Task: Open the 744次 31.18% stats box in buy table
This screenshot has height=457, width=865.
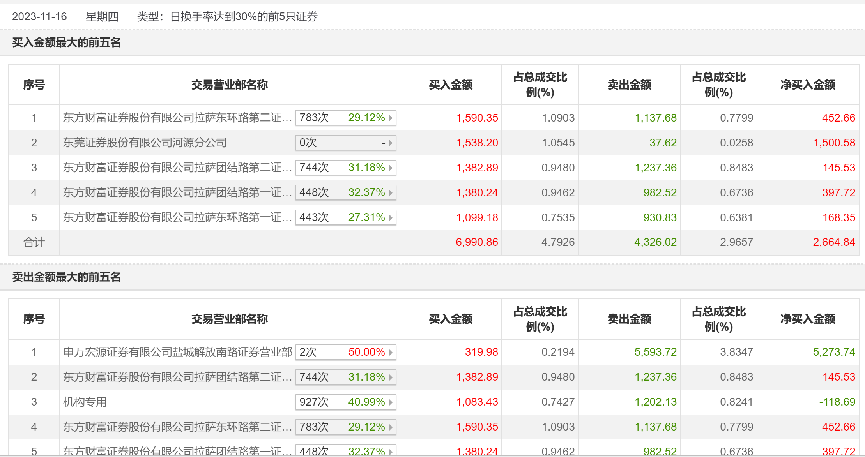Action: coord(345,168)
